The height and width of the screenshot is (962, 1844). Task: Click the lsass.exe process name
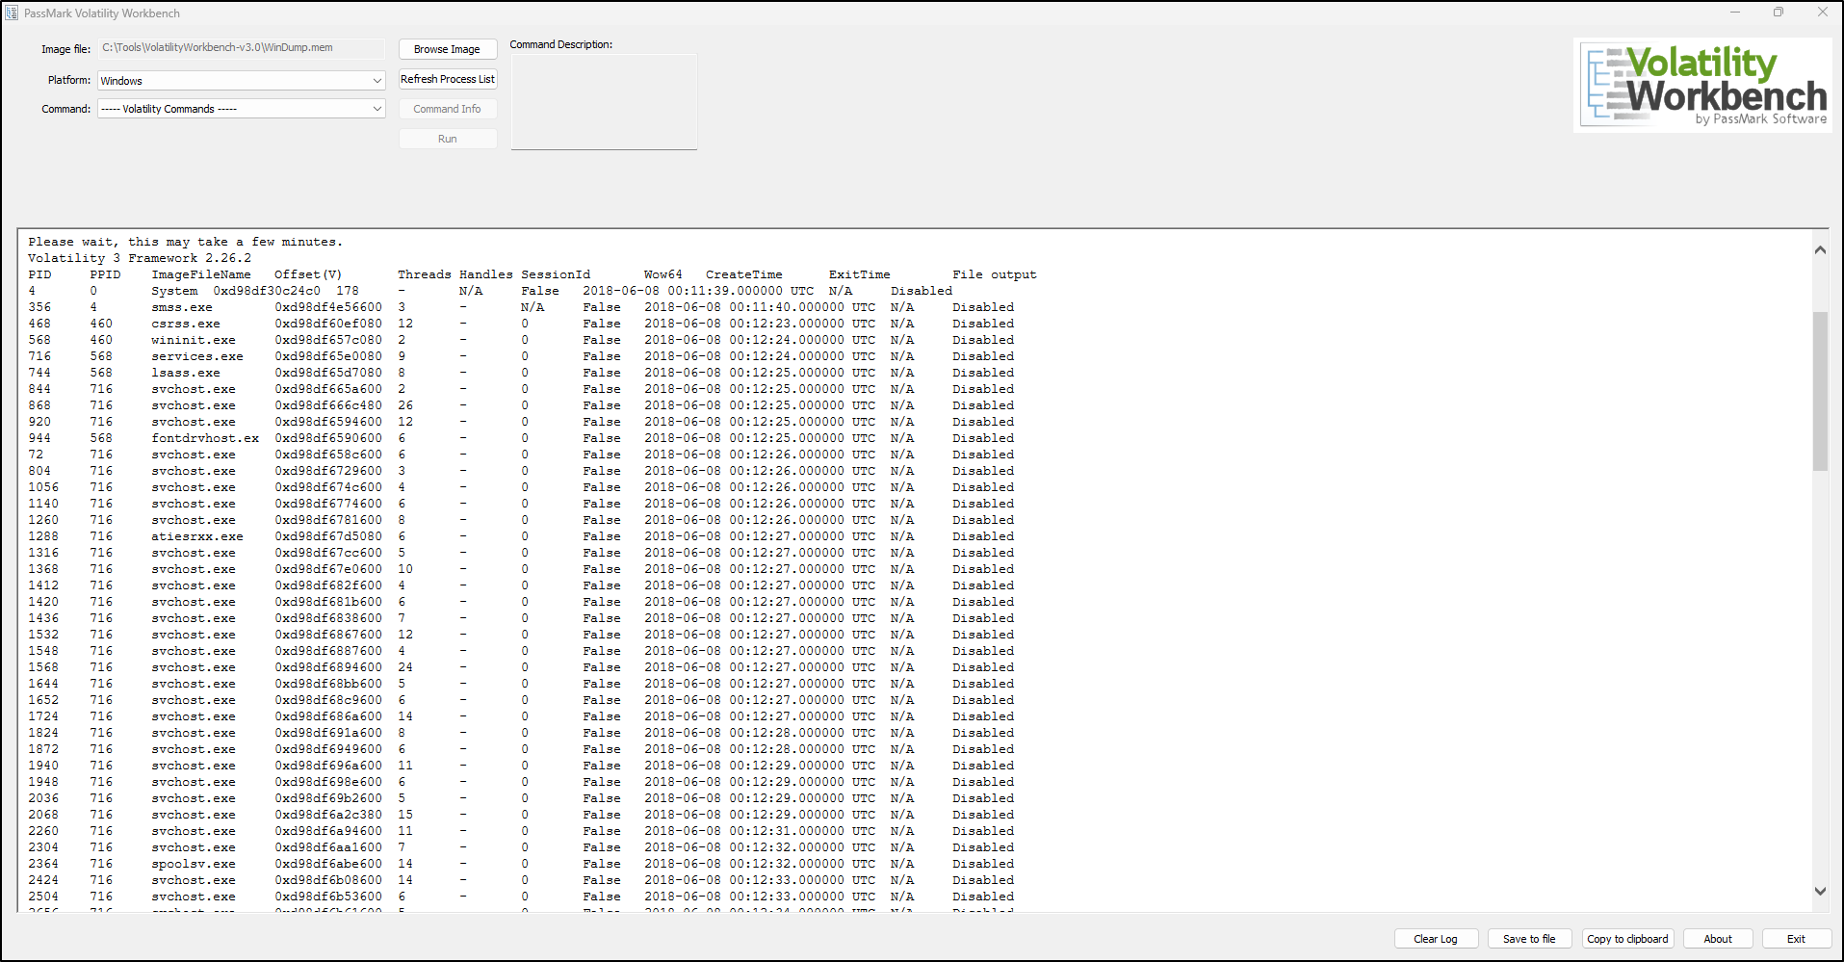pos(186,373)
